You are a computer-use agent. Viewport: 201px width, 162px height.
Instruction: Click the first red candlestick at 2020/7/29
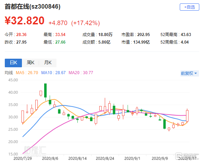[23, 116]
